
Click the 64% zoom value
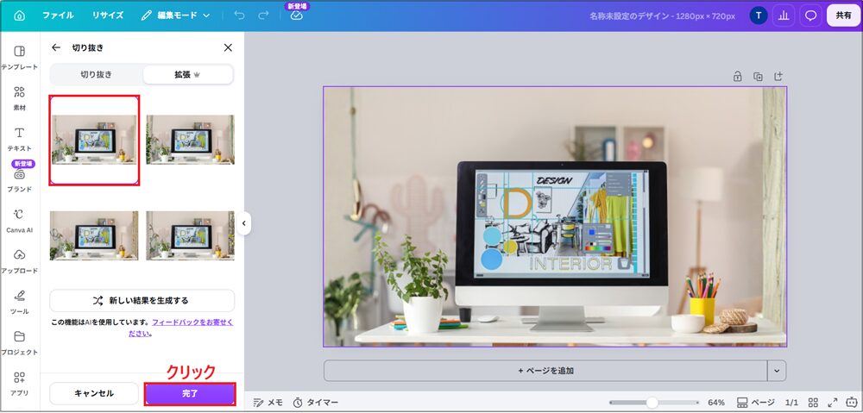tap(716, 403)
